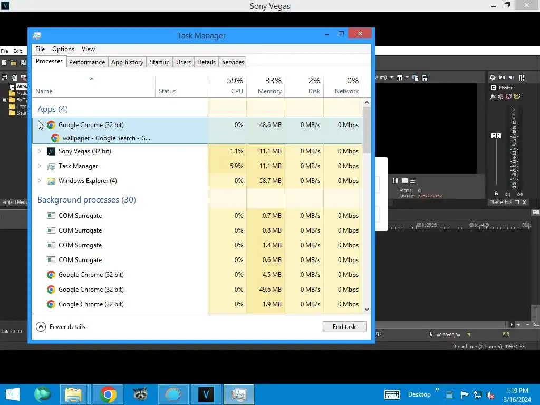540x405 pixels.
Task: Click pause button in Vegas preview transport
Action: click(x=396, y=181)
